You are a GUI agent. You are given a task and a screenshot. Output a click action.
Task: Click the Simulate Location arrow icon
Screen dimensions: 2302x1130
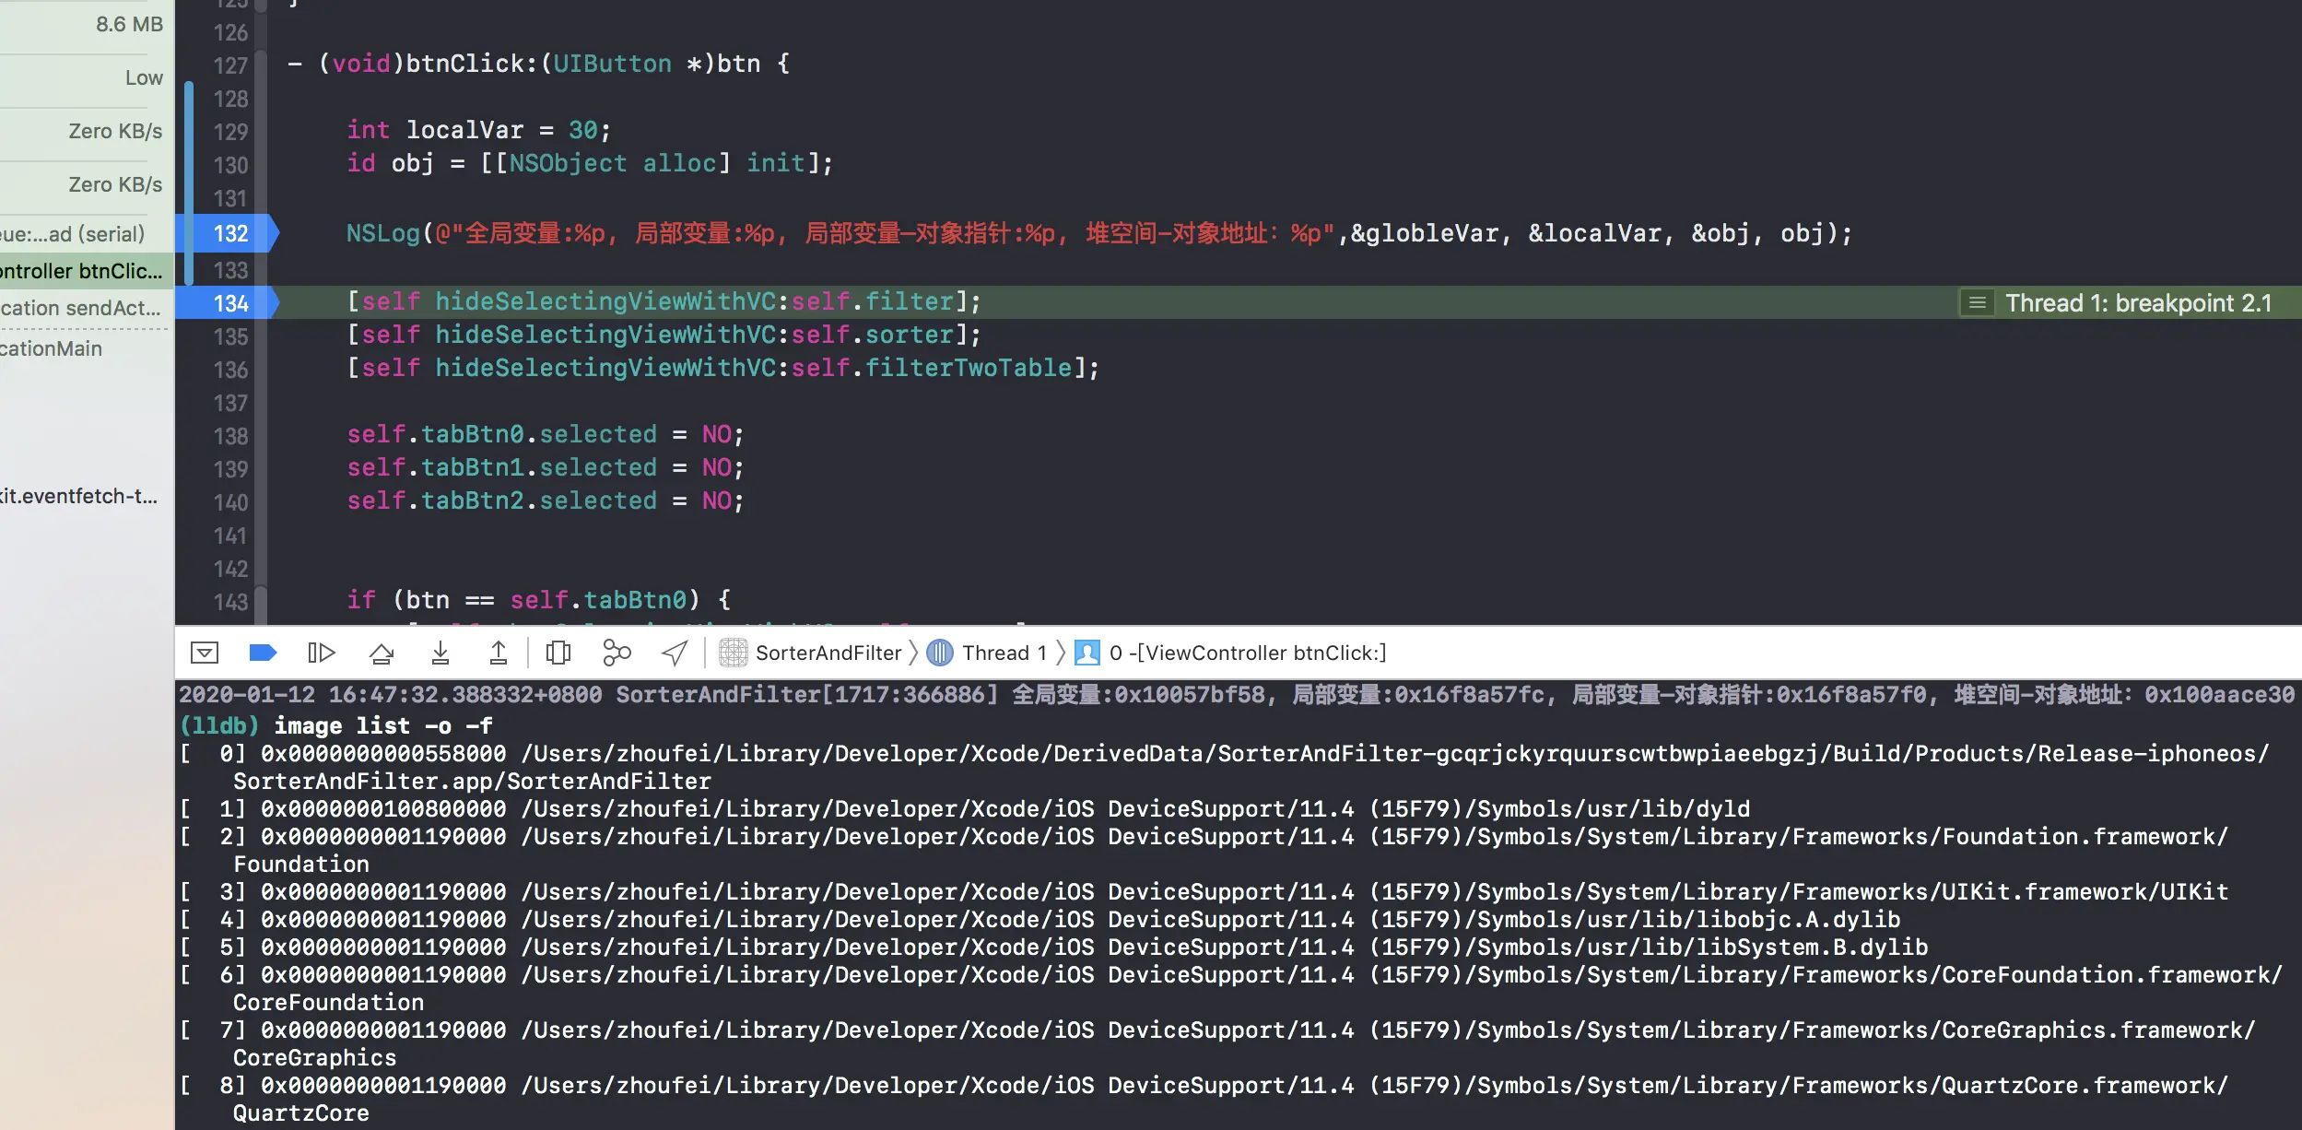pyautogui.click(x=675, y=653)
